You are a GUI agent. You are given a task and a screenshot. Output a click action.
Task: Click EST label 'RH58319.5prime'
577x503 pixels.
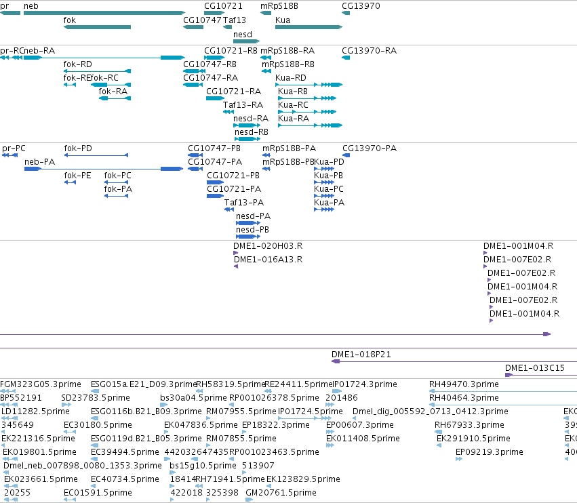tap(231, 384)
